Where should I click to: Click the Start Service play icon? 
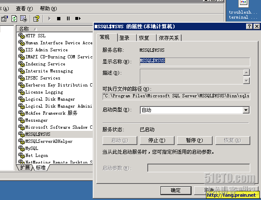pyautogui.click(x=49, y=19)
